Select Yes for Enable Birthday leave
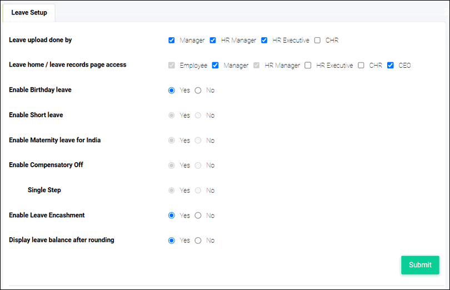The image size is (450, 290). coord(171,91)
